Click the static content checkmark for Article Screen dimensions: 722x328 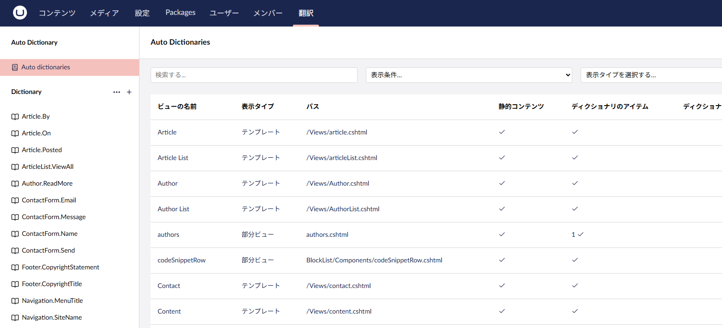pos(502,132)
